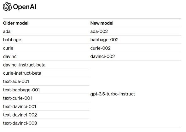The width and height of the screenshot is (186, 132).
Task: Click the gpt-3.5-turbo-instruct model name
Action: [x=113, y=94]
